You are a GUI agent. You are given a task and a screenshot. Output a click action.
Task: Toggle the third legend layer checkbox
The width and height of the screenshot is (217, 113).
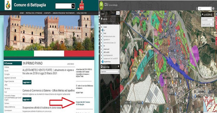(103, 33)
